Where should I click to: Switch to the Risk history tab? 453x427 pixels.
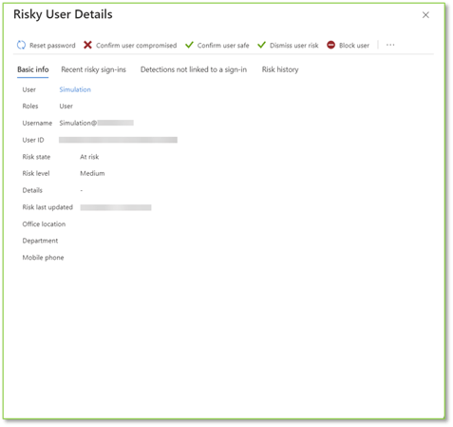[280, 69]
